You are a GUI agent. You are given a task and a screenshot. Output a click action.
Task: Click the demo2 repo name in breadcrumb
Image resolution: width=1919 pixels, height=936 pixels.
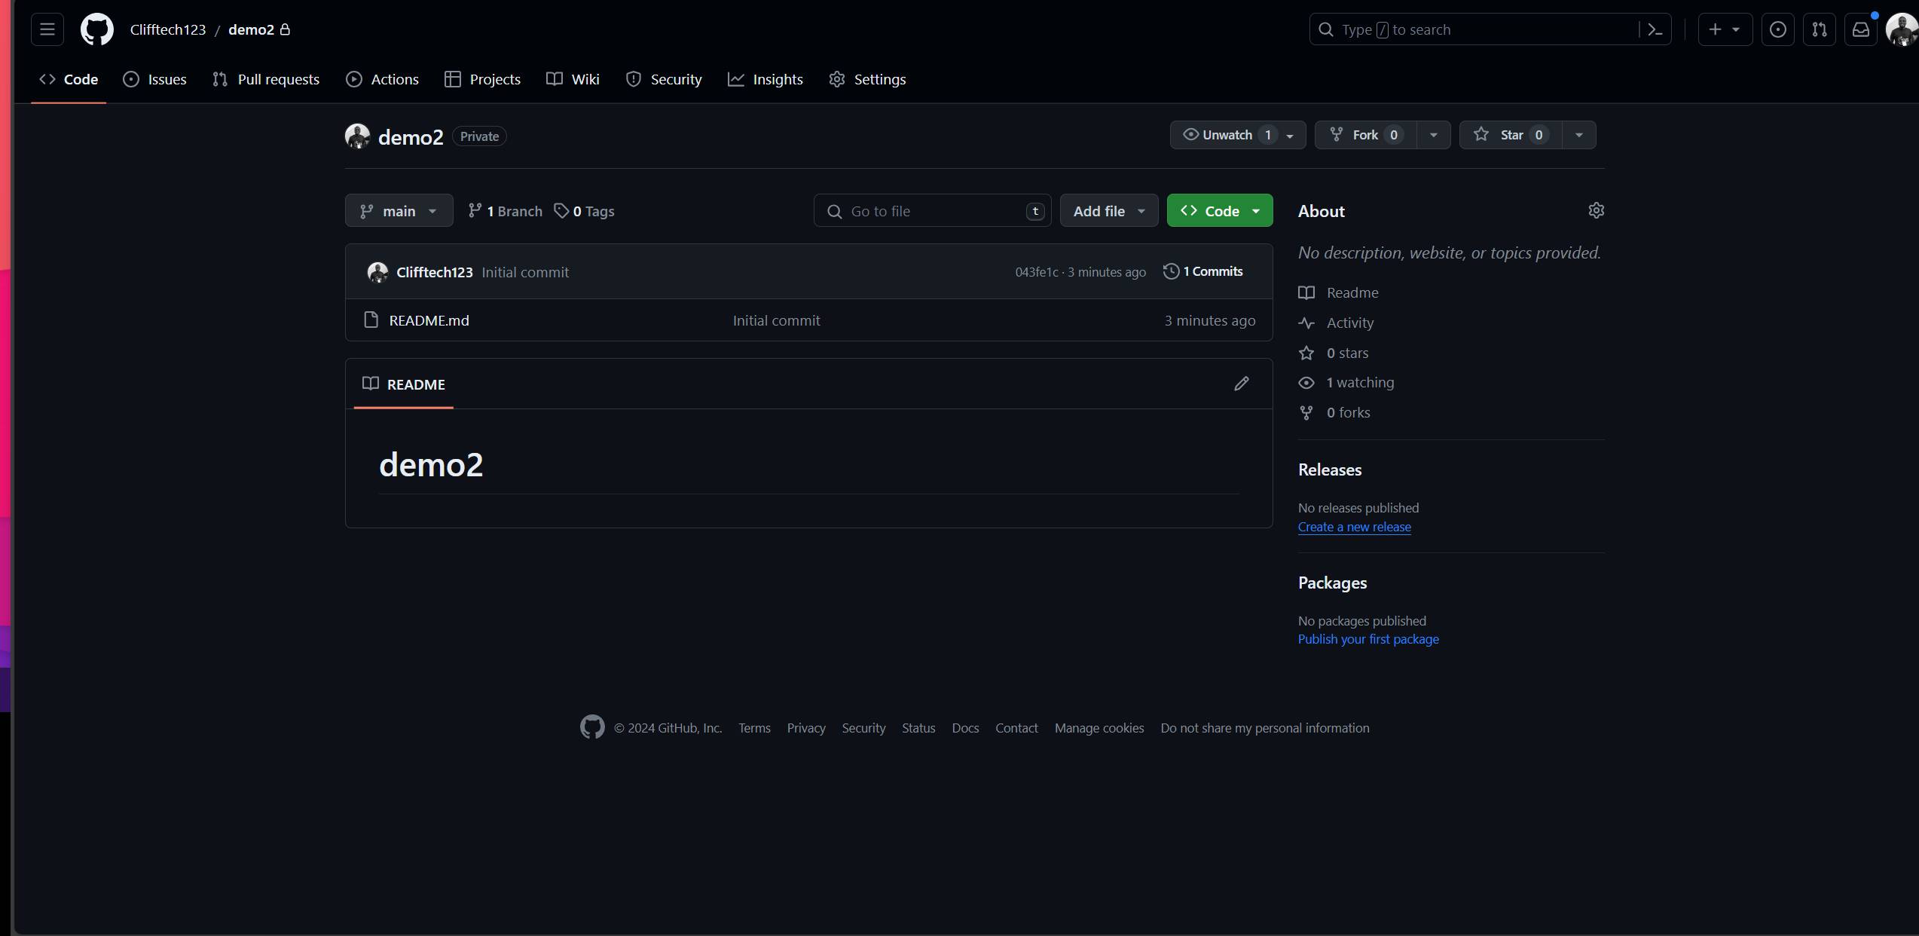coord(251,29)
